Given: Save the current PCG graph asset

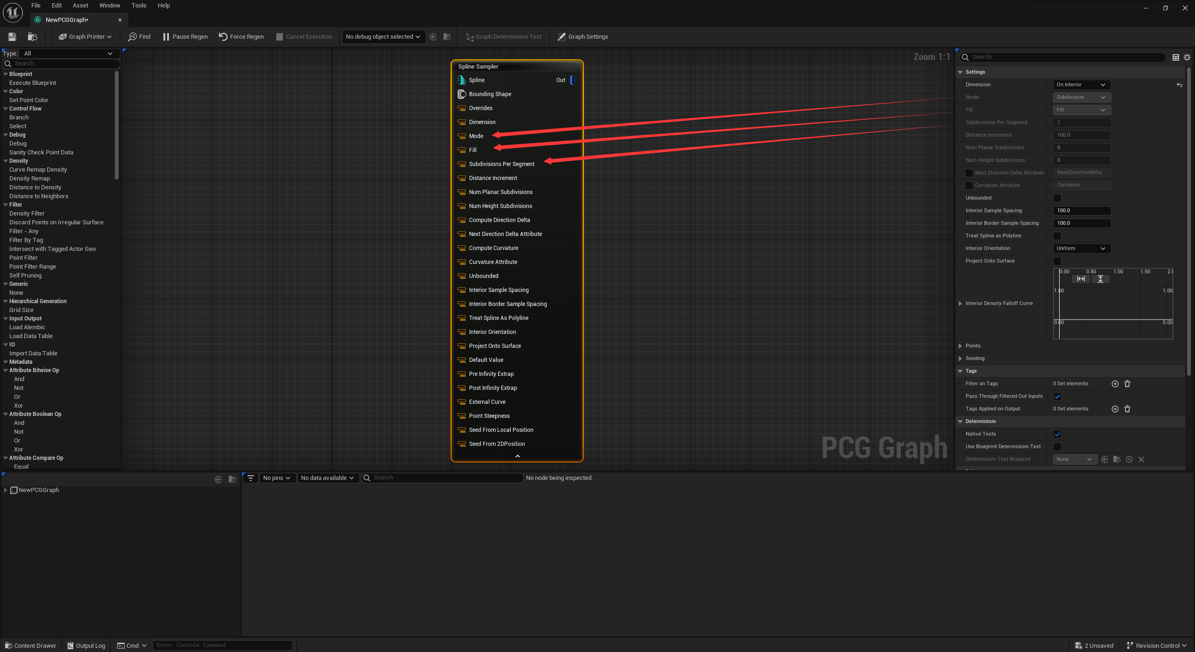Looking at the screenshot, I should click(x=12, y=36).
